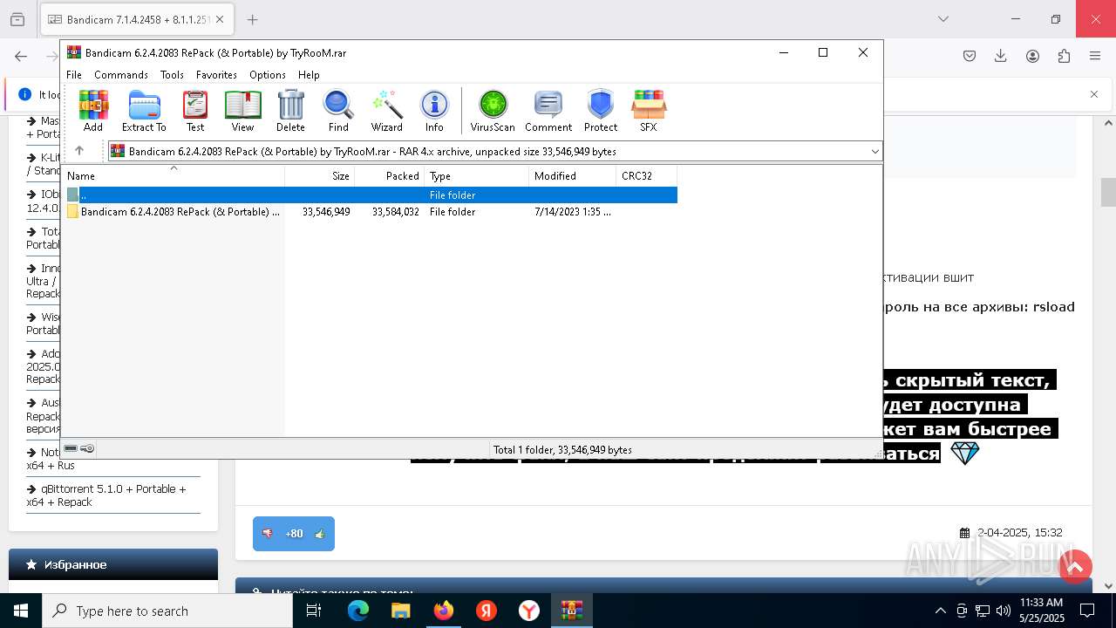Viewport: 1116px width, 628px height.
Task: Open the View tool in WinRAR
Action: (x=242, y=111)
